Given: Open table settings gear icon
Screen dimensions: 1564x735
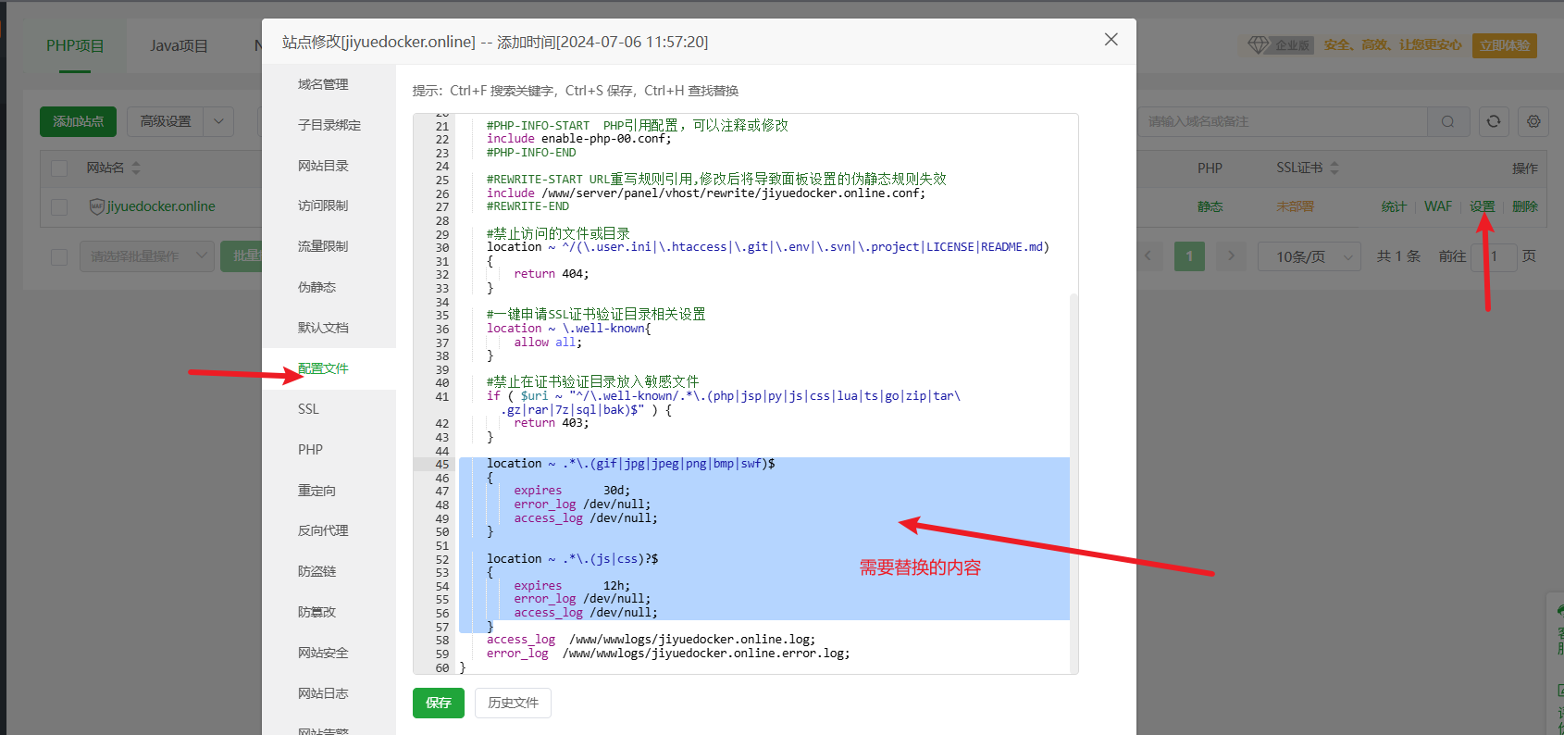Looking at the screenshot, I should click(x=1533, y=121).
